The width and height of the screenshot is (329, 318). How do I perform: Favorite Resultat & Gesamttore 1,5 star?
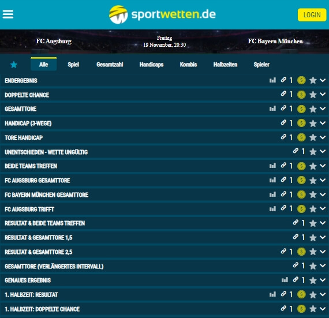point(313,238)
